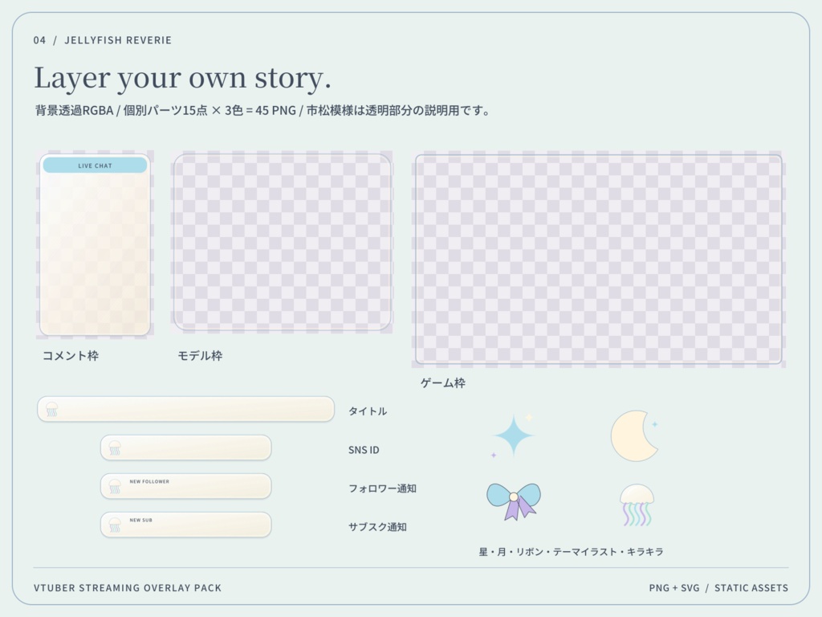Select the blue ribbon bow illustration
The width and height of the screenshot is (822, 617).
[514, 501]
